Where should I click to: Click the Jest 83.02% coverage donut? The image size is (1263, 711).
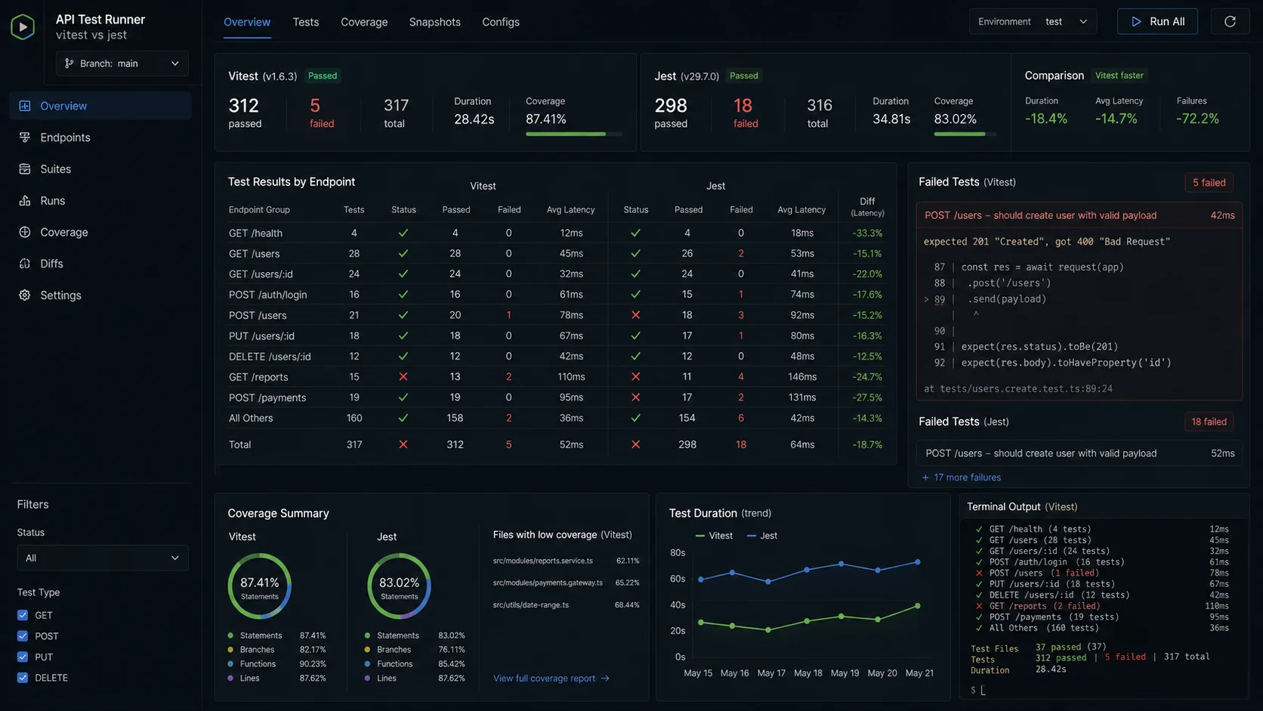pos(399,586)
